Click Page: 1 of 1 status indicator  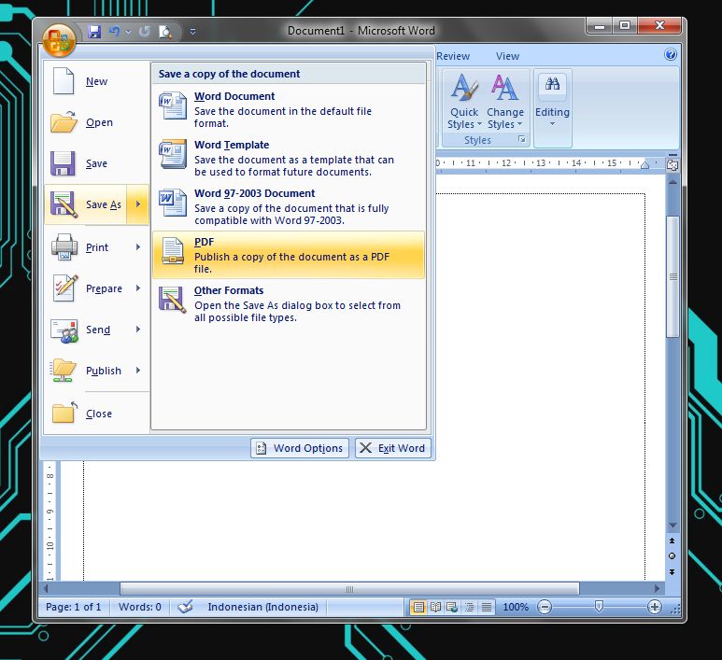point(73,607)
